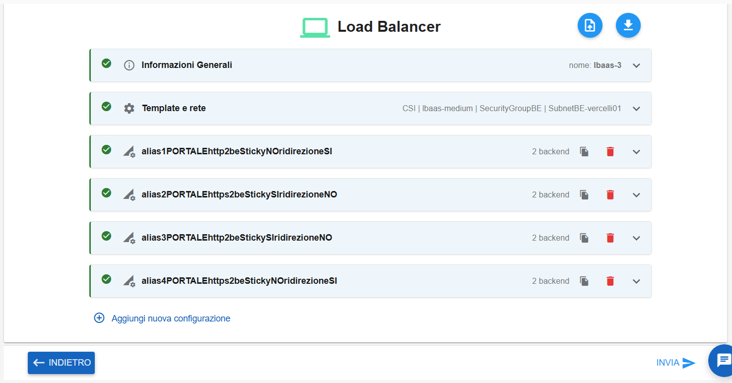Image resolution: width=732 pixels, height=383 pixels.
Task: Click alias2PORTALEhttps2beStickySIridirezioneNO title
Action: pyautogui.click(x=239, y=194)
